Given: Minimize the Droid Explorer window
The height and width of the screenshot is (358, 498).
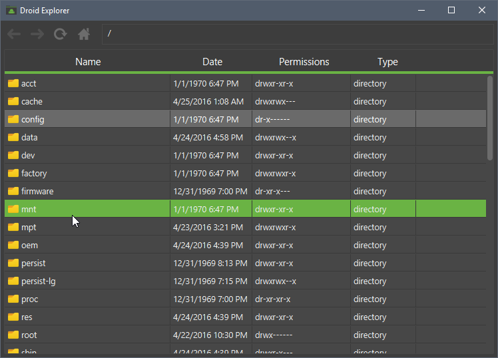Looking at the screenshot, I should [421, 10].
